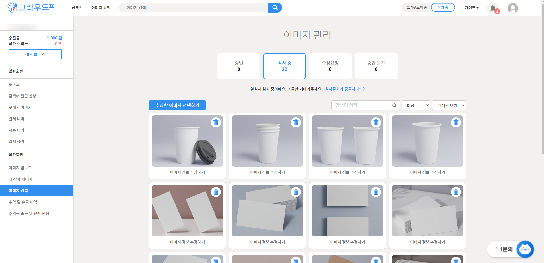Open the single white cup thumbnail
Screen dimensions: 544x263
(428, 141)
